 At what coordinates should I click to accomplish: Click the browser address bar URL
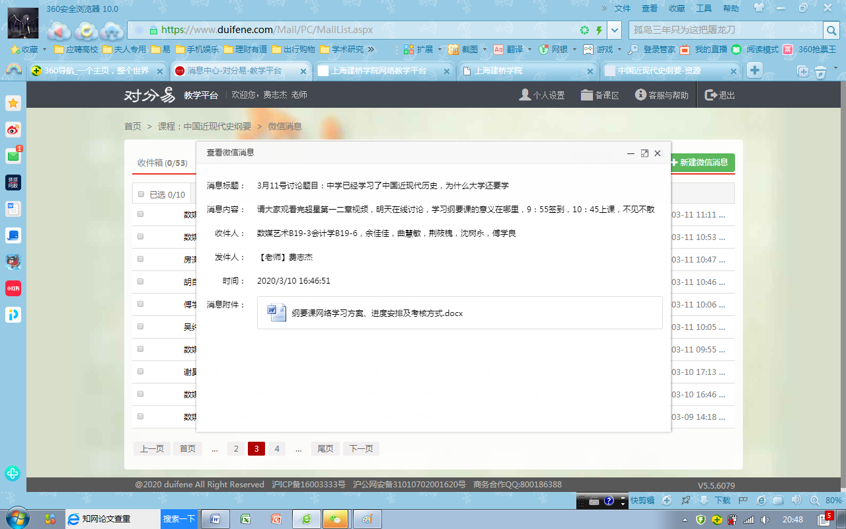pyautogui.click(x=268, y=30)
